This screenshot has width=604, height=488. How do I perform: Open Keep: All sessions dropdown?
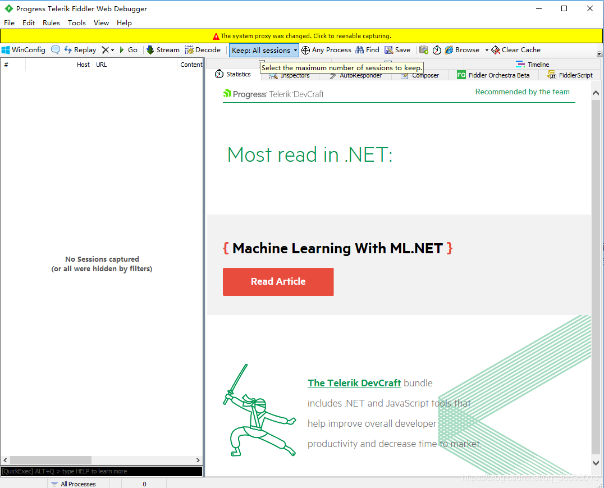coord(264,50)
